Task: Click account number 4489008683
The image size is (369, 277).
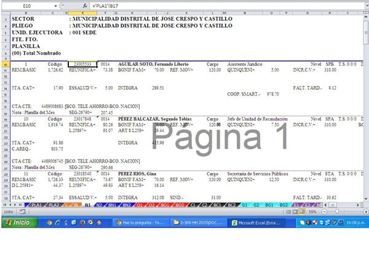Action: (52, 106)
